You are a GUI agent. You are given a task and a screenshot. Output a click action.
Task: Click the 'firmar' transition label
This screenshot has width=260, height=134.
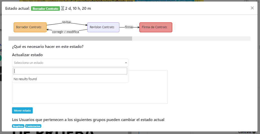tap(129, 27)
